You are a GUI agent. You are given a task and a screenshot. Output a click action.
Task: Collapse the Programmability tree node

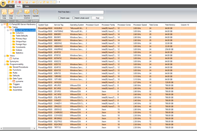click(5, 64)
